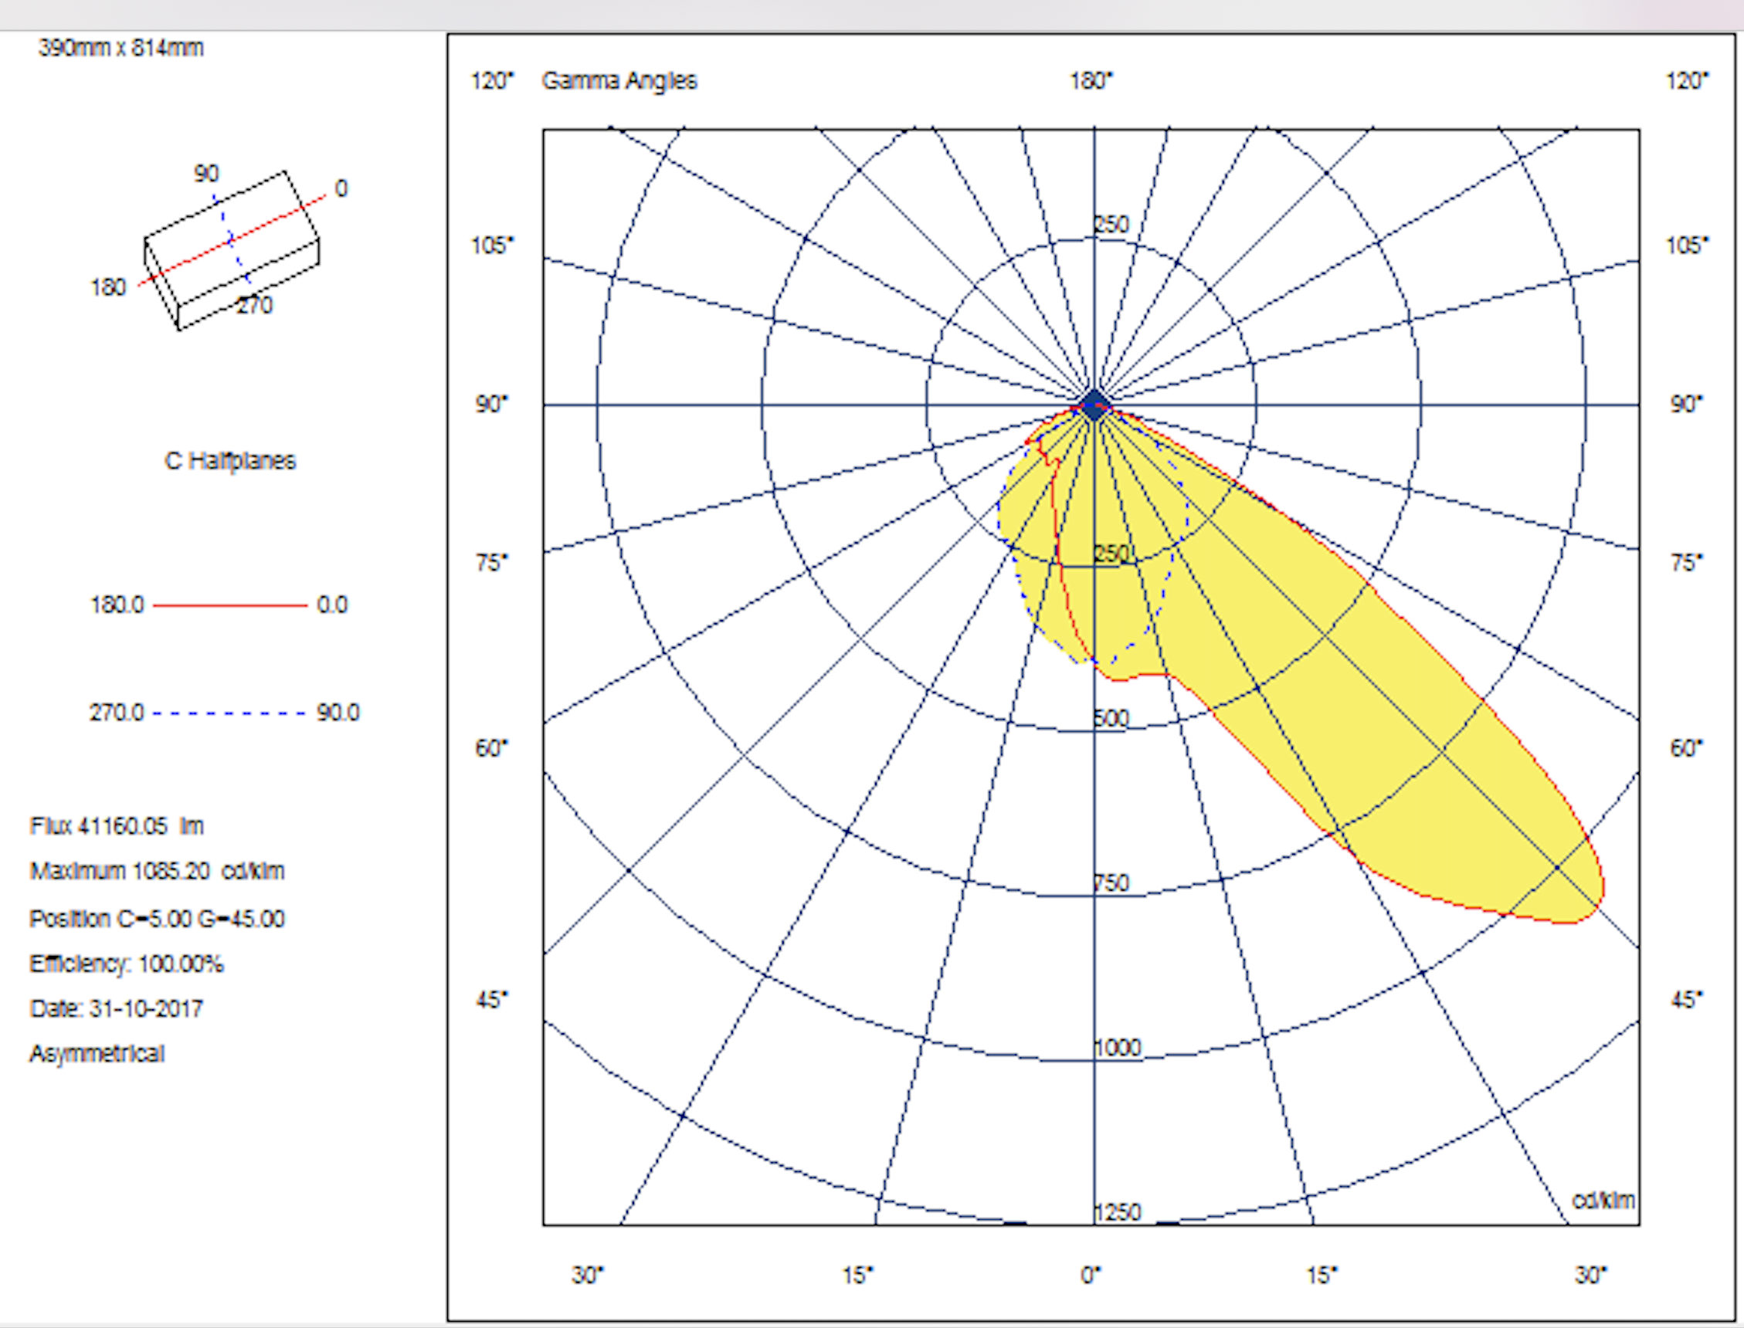The width and height of the screenshot is (1744, 1328).
Task: Click the 1250 label at plot bottom
Action: pos(1118,1213)
